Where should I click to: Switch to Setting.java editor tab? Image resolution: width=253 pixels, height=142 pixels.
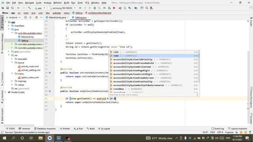coord(81,17)
